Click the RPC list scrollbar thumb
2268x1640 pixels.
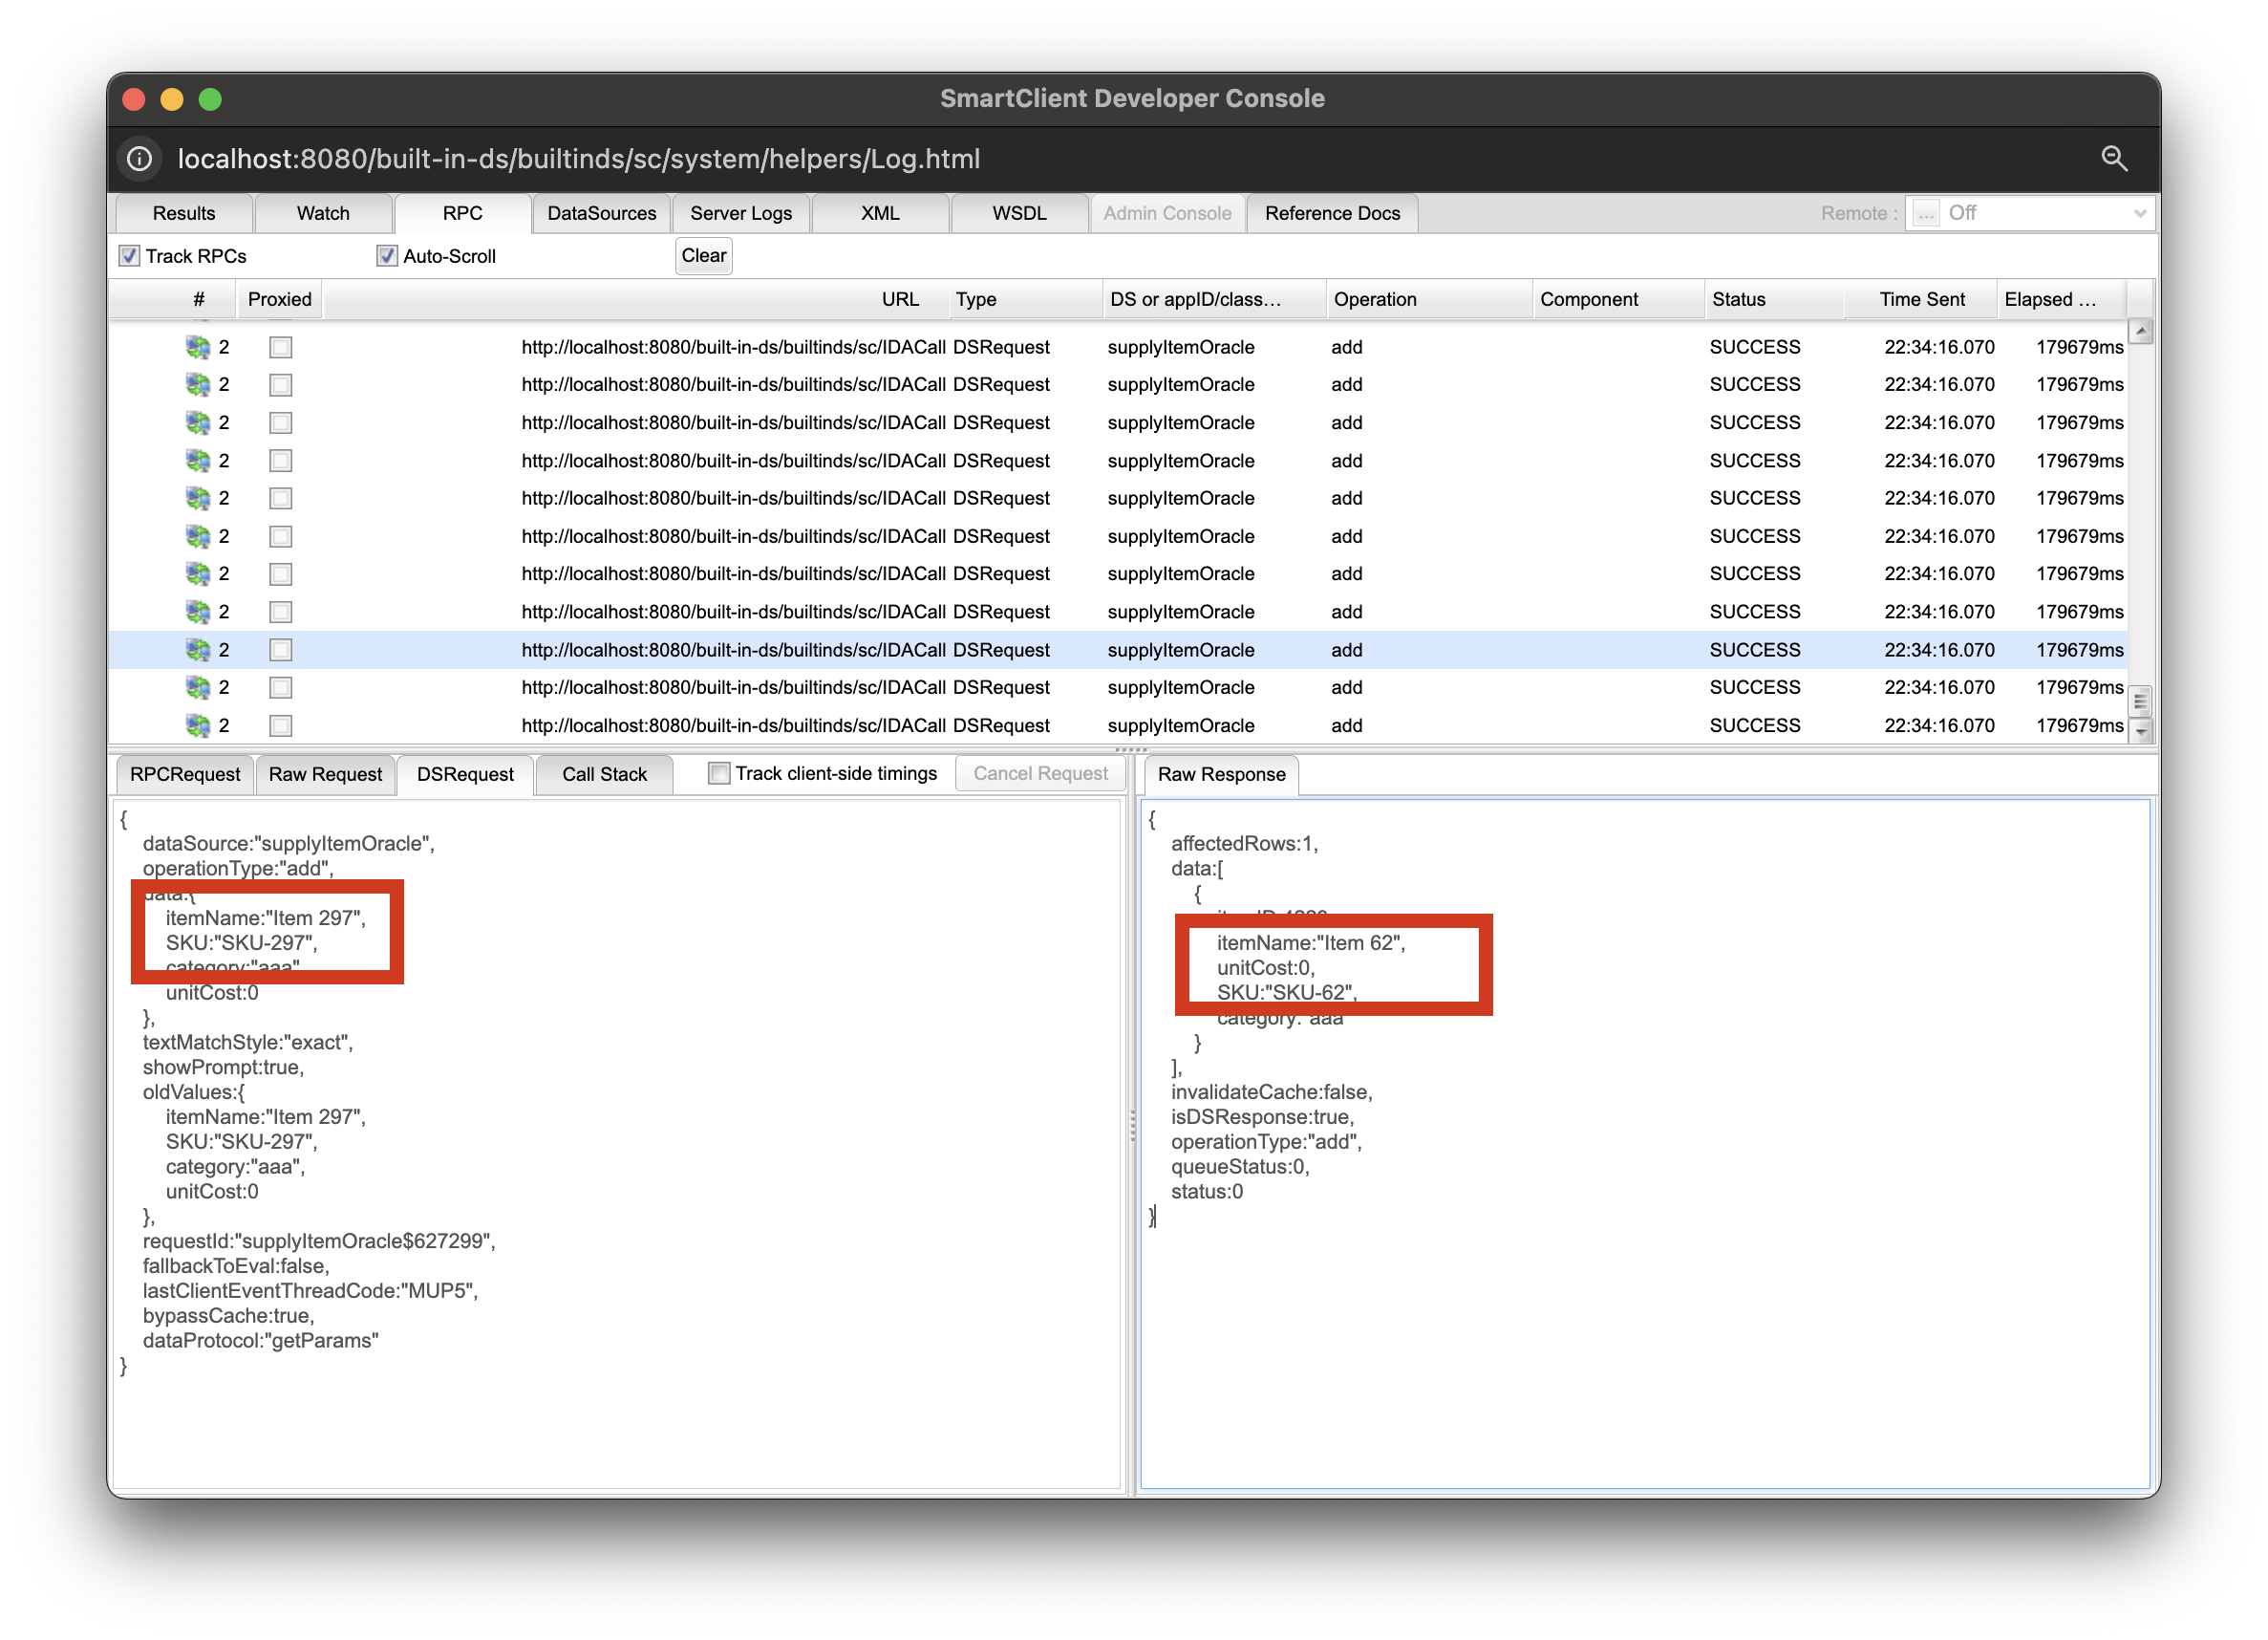click(x=2141, y=701)
